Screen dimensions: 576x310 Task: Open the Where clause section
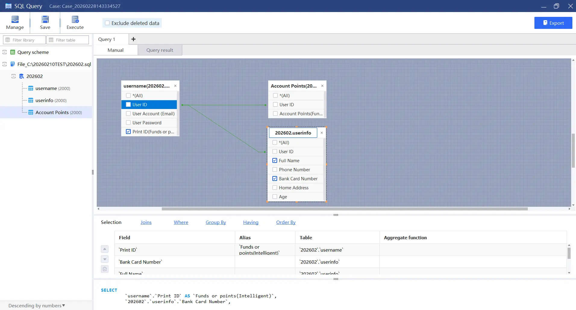181,222
